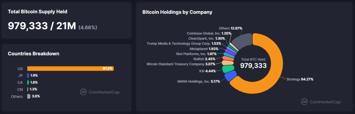The height and width of the screenshot is (114, 355).
Task: Click the green CA bar marker
Action: tap(28, 82)
